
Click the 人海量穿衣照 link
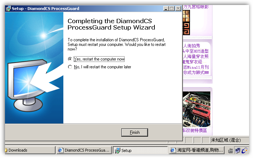point(196,57)
